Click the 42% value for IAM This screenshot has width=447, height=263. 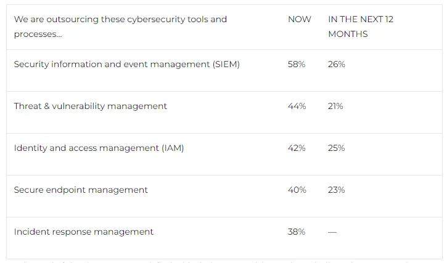[297, 148]
